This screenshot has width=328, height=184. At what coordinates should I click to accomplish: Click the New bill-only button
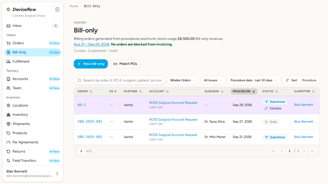(x=91, y=64)
